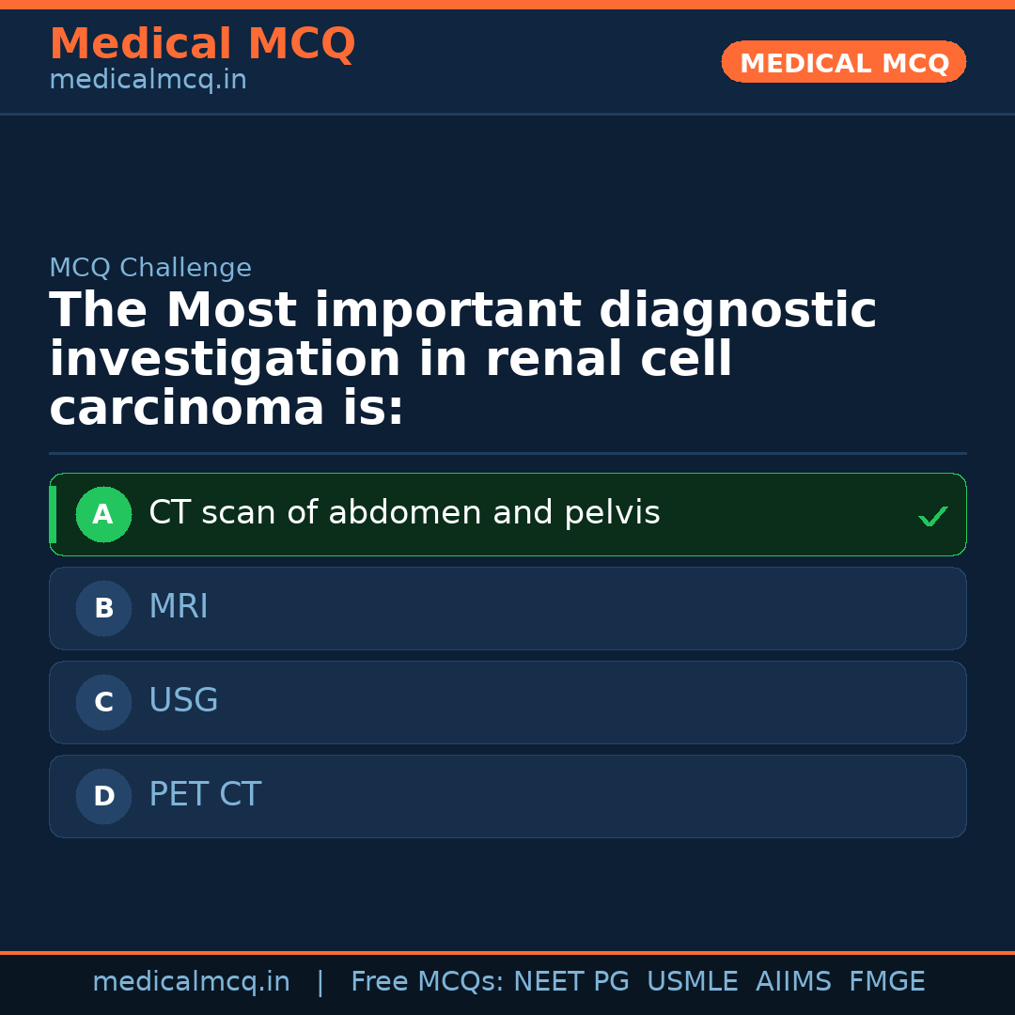Visit the medicalmcq.in link in the footer
The image size is (1015, 1015).
coord(191,982)
